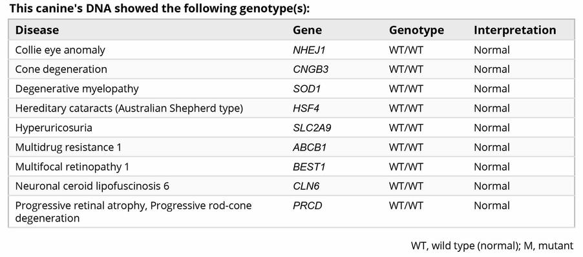The image size is (583, 257).
Task: Click the CNGB3 gene entry
Action: (310, 70)
